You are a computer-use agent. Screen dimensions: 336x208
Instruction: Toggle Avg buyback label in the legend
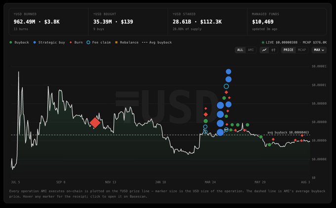161,42
